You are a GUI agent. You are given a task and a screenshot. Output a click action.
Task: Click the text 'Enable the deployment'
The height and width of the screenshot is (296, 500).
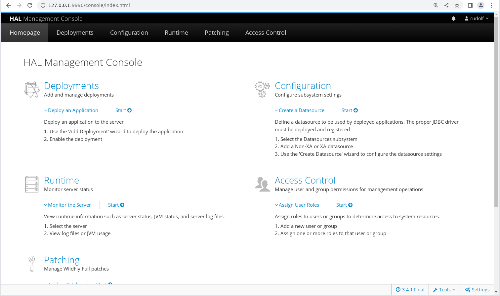(x=76, y=139)
